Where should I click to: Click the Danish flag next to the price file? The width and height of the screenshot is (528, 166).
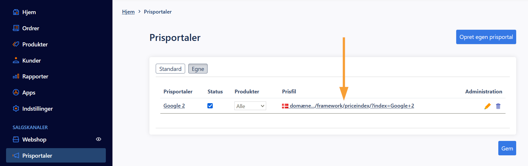click(285, 106)
